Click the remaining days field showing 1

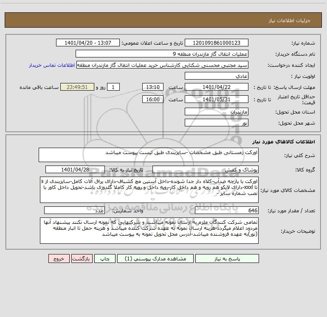tap(113, 87)
